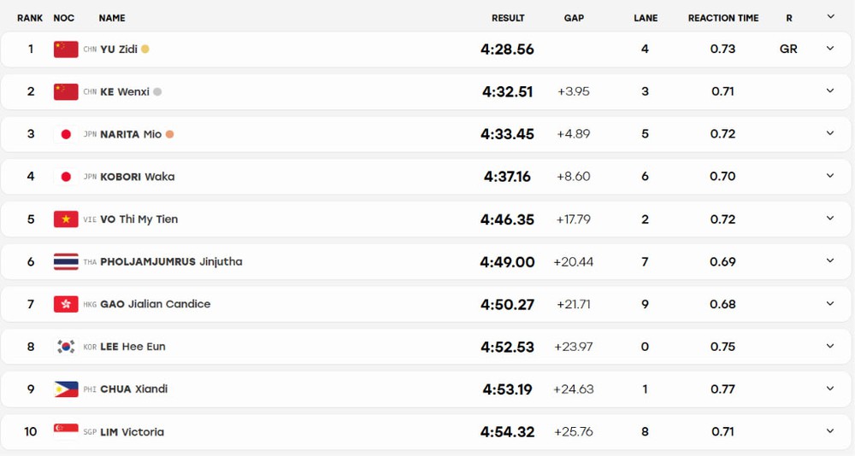Image resolution: width=855 pixels, height=456 pixels.
Task: Expand all rows using header chevron
Action: [x=830, y=17]
